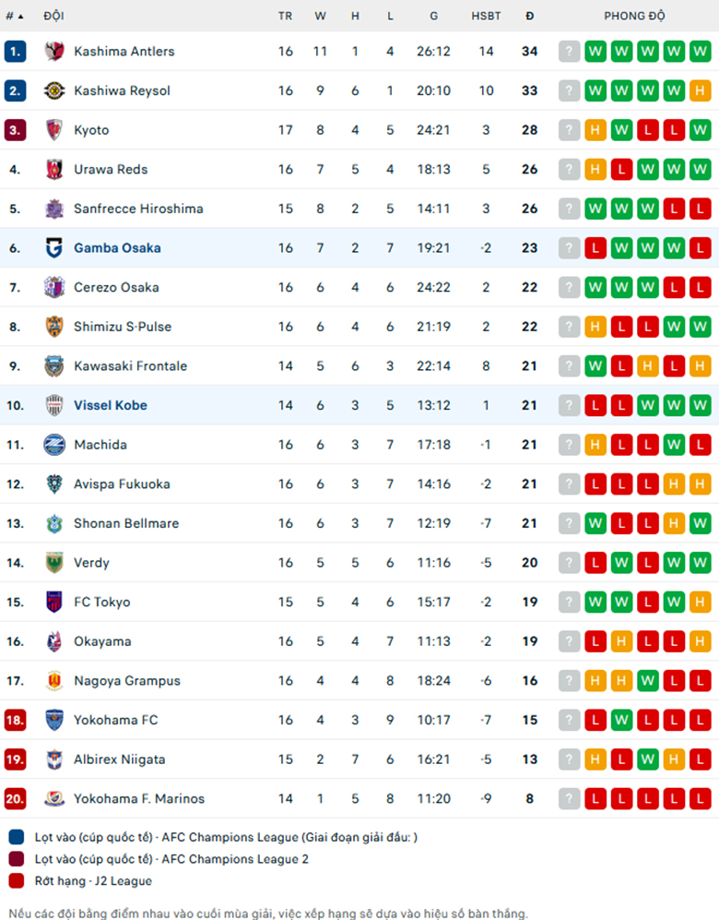This screenshot has height=920, width=719.
Task: Click the Kashiwa Reysol team logo
Action: point(54,90)
